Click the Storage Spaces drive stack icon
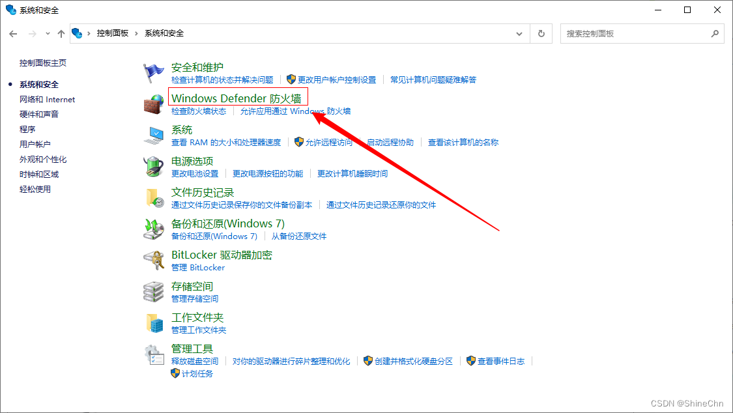Image resolution: width=733 pixels, height=413 pixels. coord(153,292)
